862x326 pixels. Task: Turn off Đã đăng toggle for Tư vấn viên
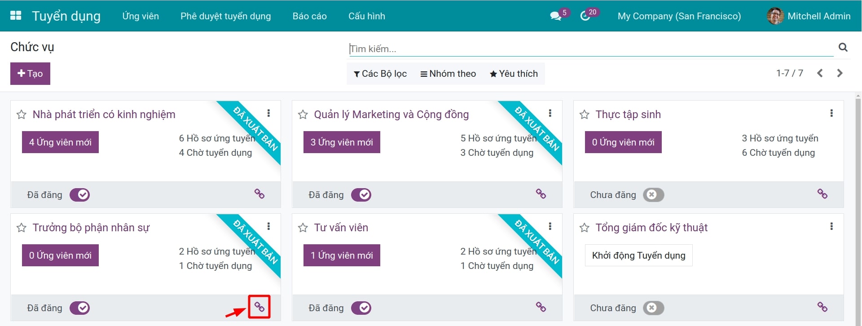(x=361, y=308)
